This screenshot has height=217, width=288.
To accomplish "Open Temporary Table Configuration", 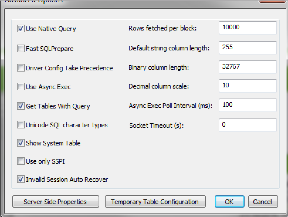I will pyautogui.click(x=155, y=202).
